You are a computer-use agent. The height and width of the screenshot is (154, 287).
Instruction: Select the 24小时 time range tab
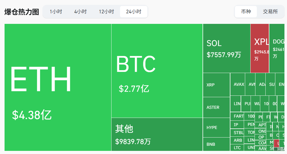point(134,12)
